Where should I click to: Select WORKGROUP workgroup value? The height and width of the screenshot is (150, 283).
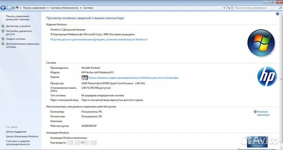[x=89, y=126]
